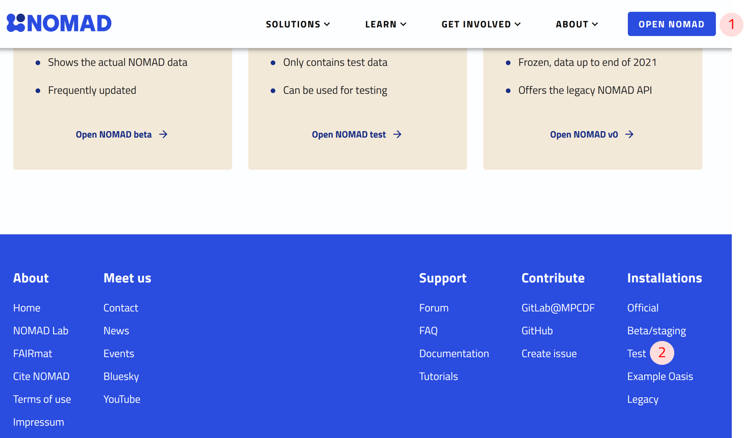Open the Bluesky link under Meet us
745x438 pixels.
click(x=121, y=377)
